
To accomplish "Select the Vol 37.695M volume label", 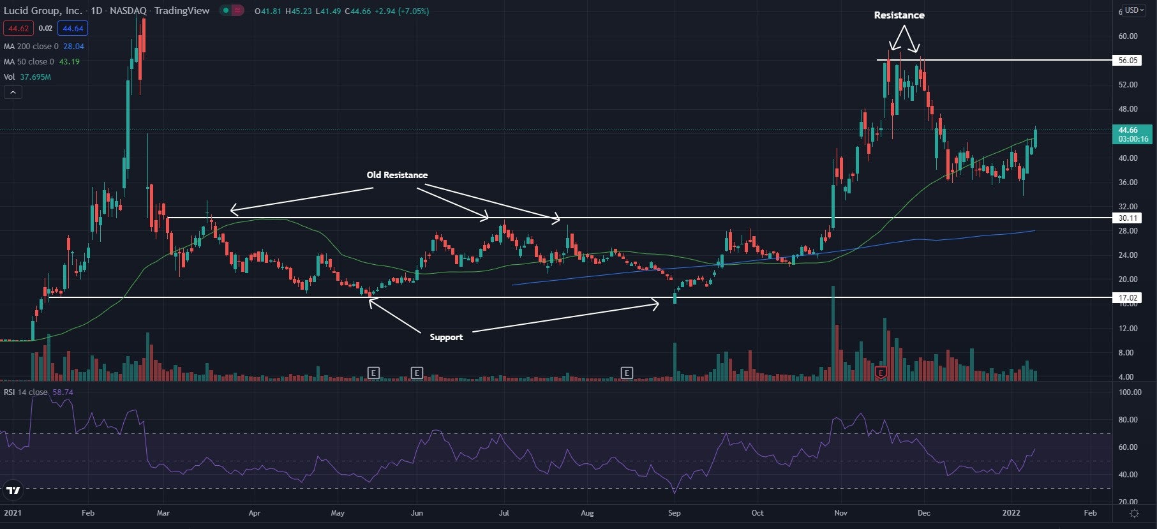I will [x=27, y=77].
